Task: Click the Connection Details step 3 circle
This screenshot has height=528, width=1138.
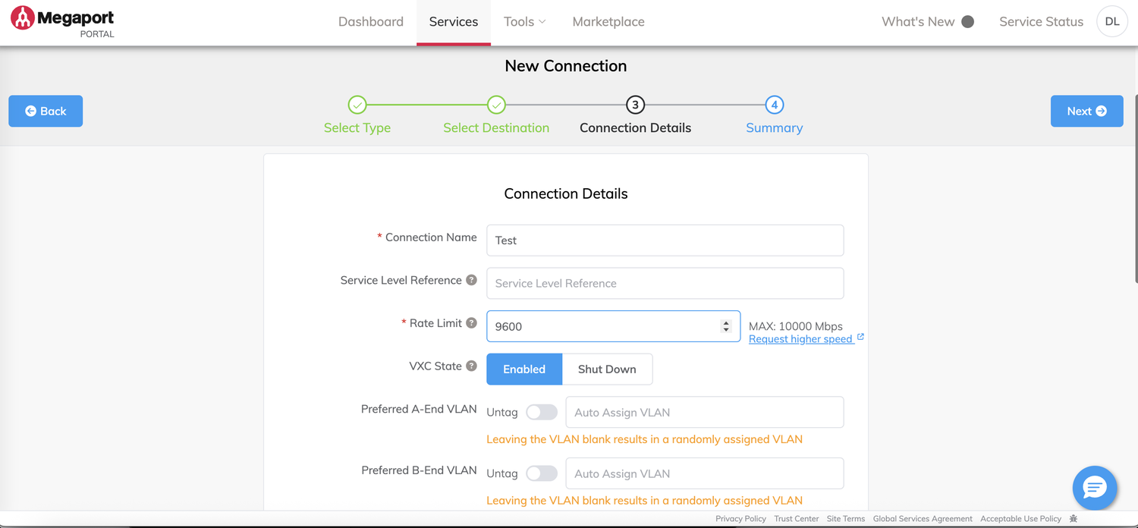Action: tap(635, 105)
